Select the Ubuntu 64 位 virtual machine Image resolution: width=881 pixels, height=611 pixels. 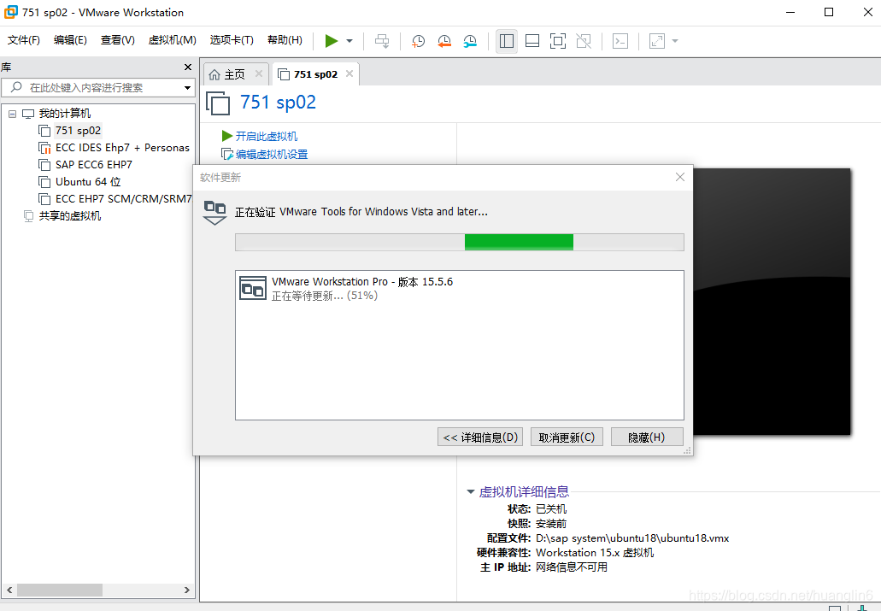pyautogui.click(x=87, y=181)
